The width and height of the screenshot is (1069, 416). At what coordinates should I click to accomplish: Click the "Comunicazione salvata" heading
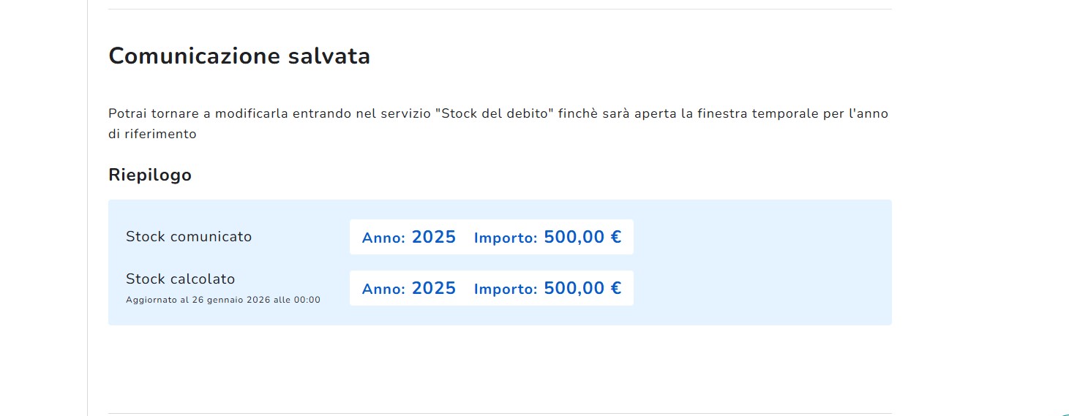(x=239, y=56)
